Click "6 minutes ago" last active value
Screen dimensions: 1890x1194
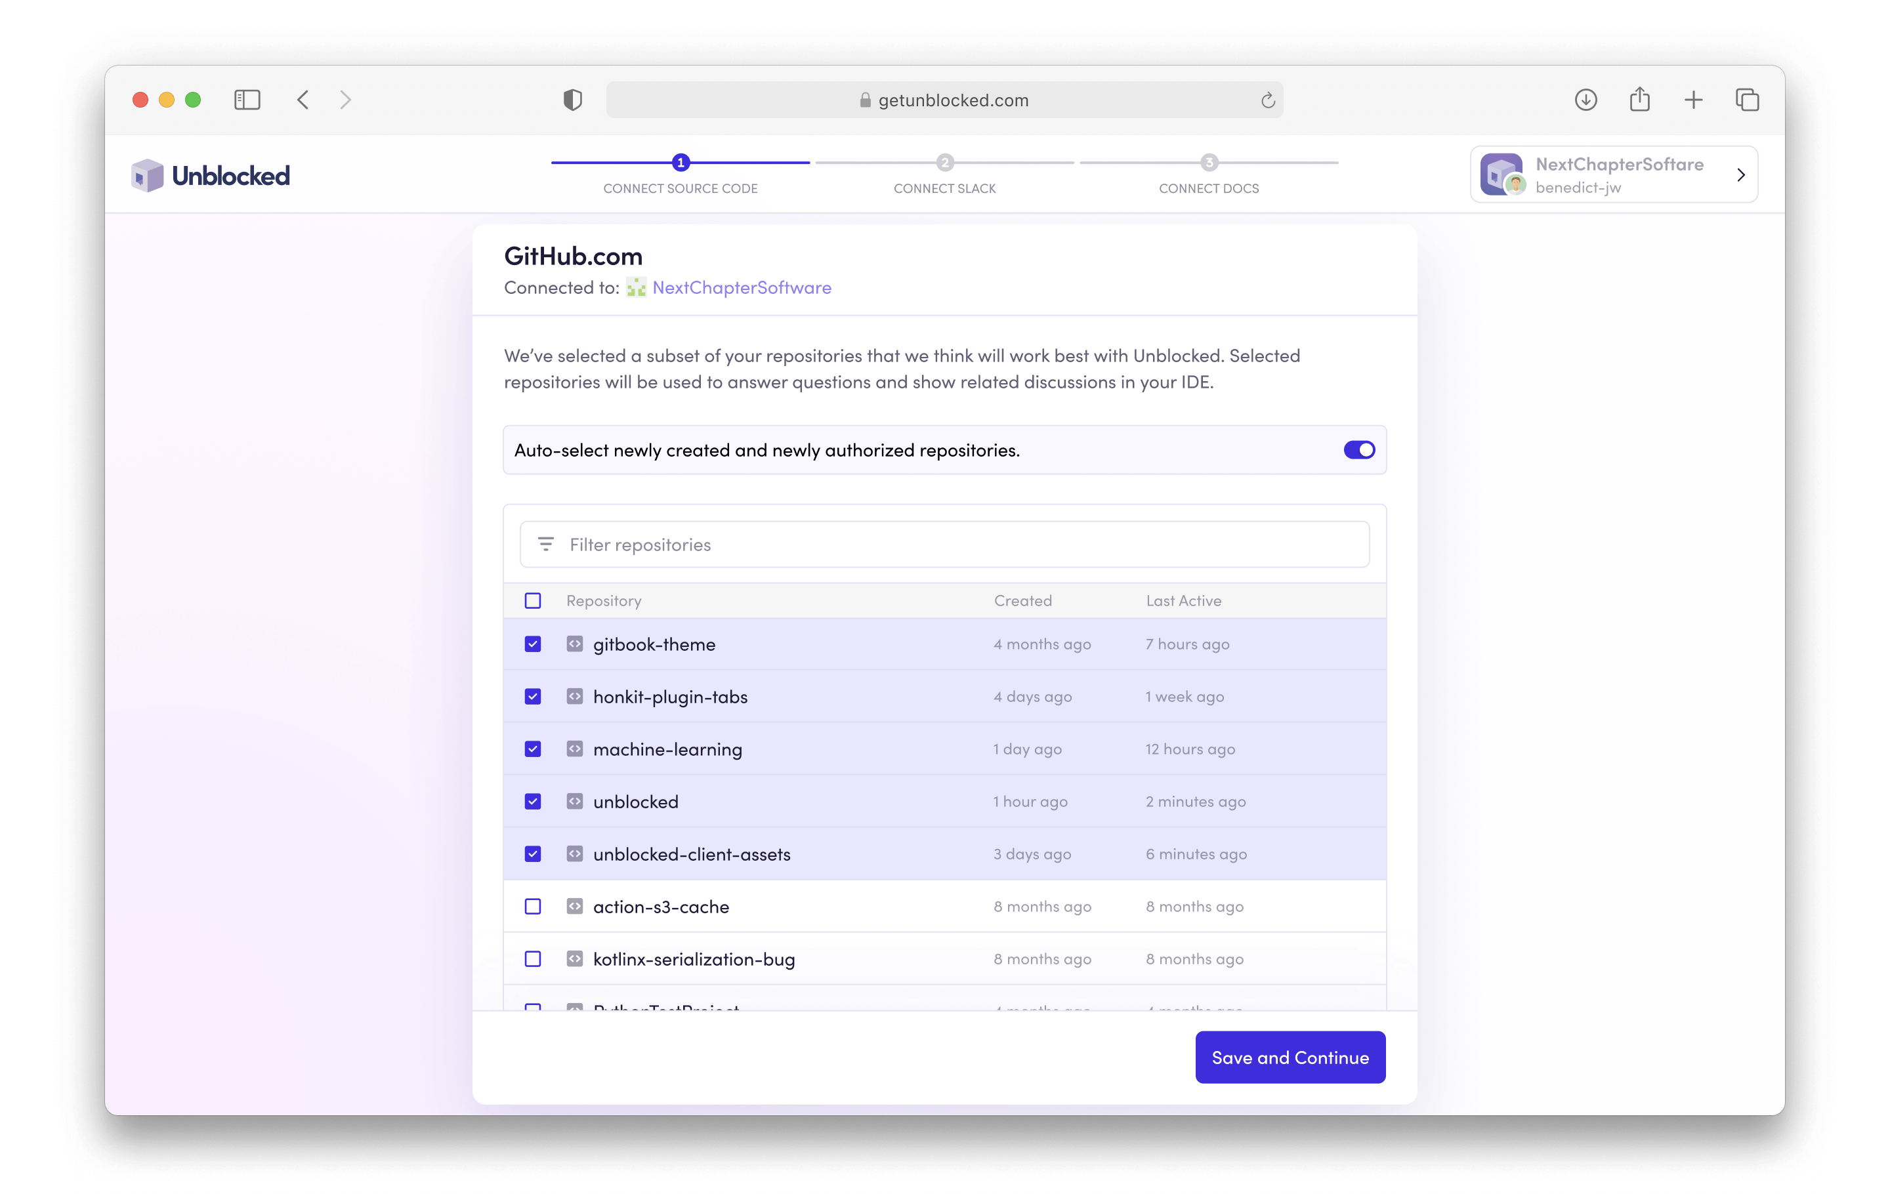[x=1196, y=854]
